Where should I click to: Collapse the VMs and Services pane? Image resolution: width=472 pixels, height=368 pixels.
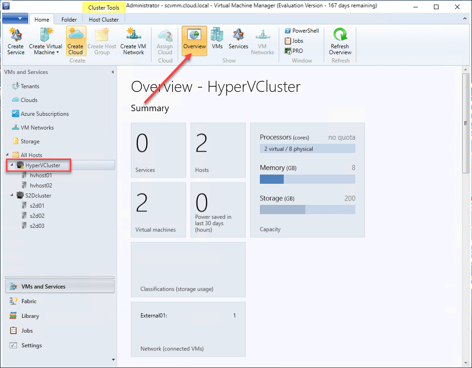[112, 72]
